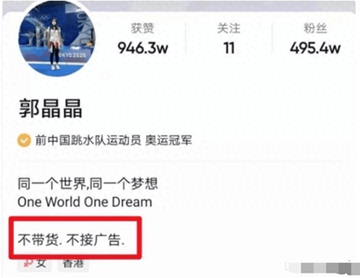The height and width of the screenshot is (278, 360).
Task: Open the 495.4w followers count
Action: (x=315, y=48)
